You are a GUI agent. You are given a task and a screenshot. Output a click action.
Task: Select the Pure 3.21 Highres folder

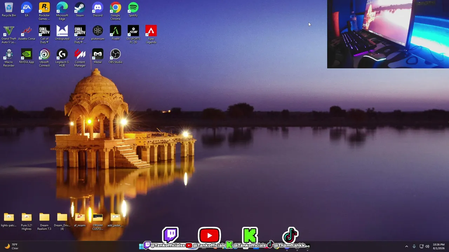(x=27, y=222)
